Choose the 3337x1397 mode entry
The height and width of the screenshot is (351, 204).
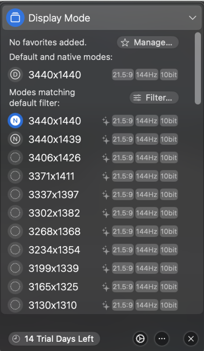(93, 194)
